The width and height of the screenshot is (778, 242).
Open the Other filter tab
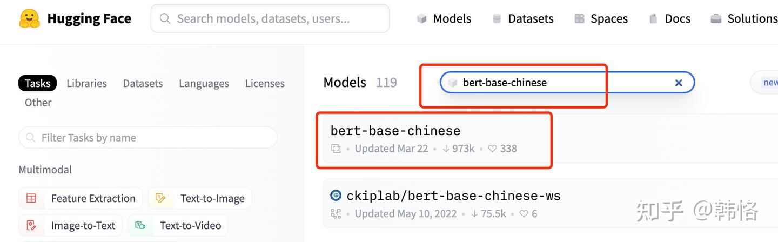[38, 103]
